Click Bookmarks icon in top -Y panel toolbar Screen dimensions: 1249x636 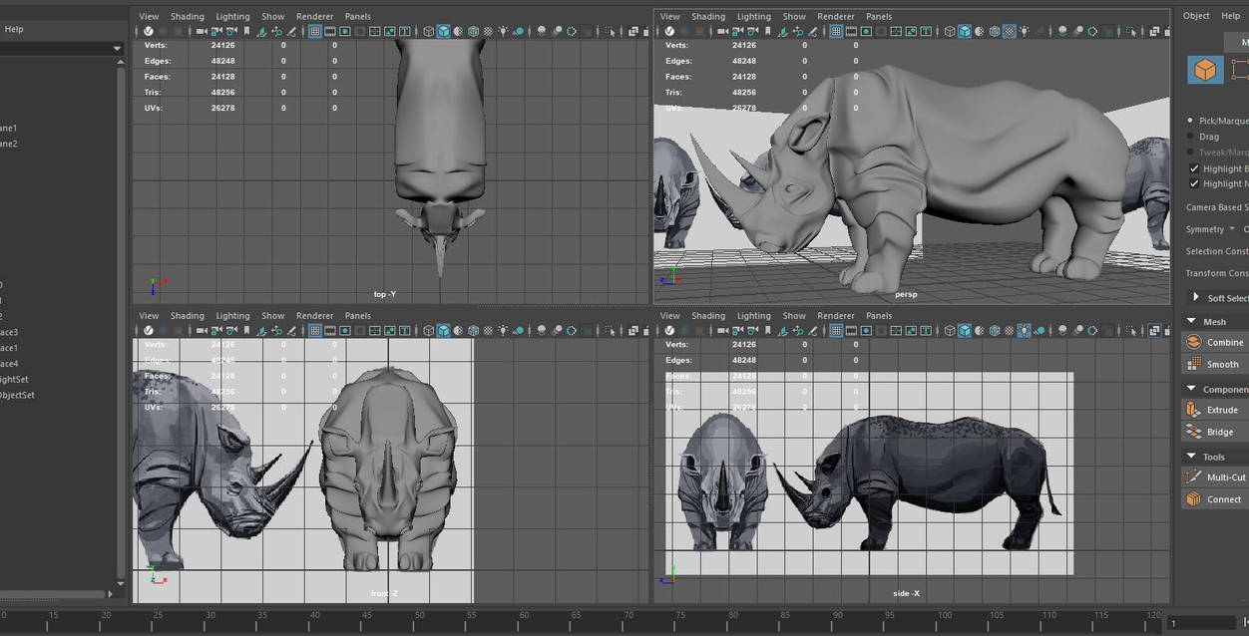click(x=246, y=31)
